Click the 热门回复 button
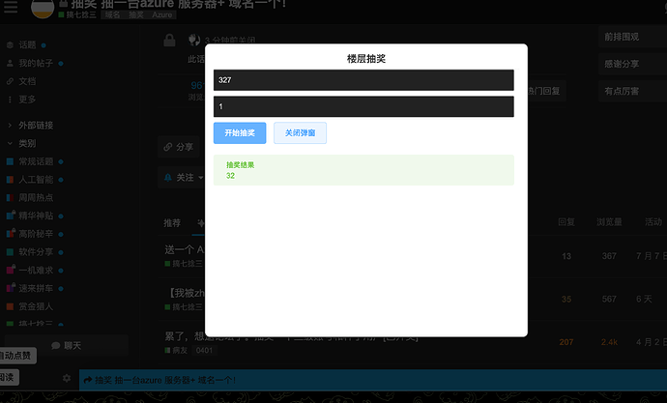 point(544,91)
